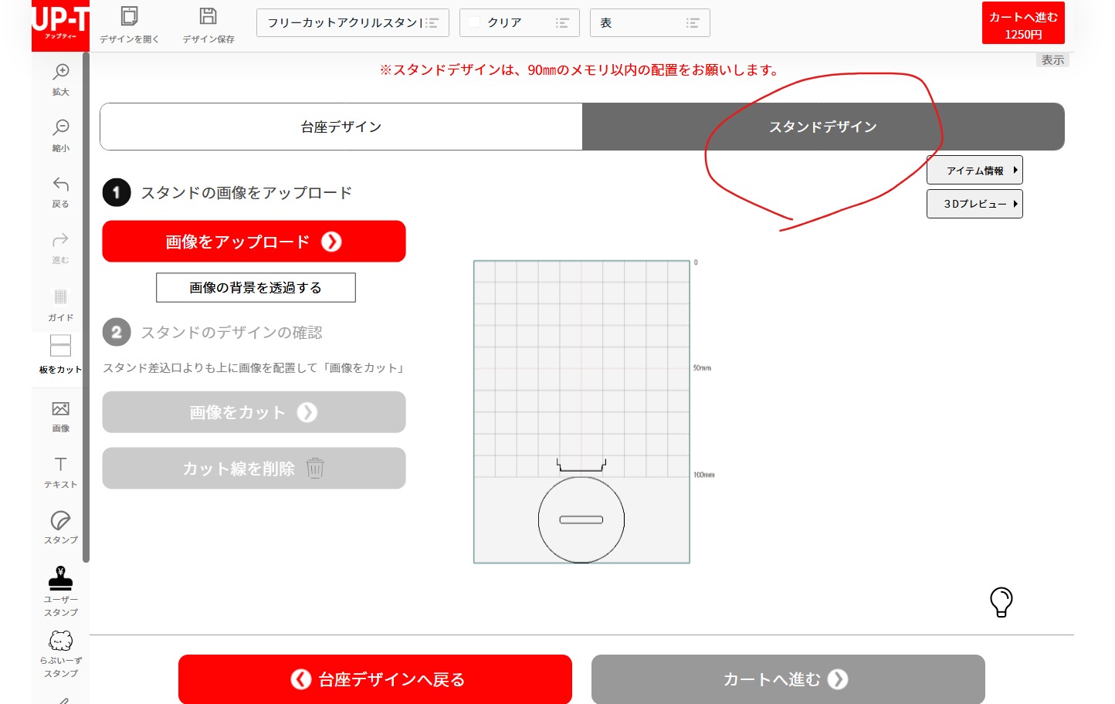Switch to the 台座デザイン tab
This screenshot has height=704, width=1115.
click(x=341, y=127)
